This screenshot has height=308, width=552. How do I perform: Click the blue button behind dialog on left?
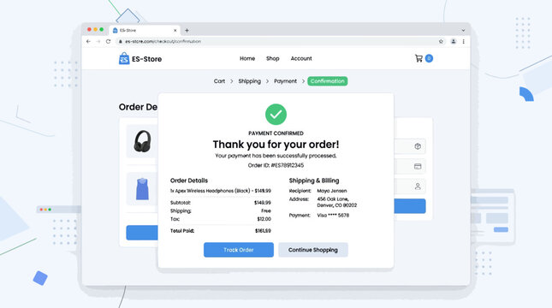tap(142, 233)
